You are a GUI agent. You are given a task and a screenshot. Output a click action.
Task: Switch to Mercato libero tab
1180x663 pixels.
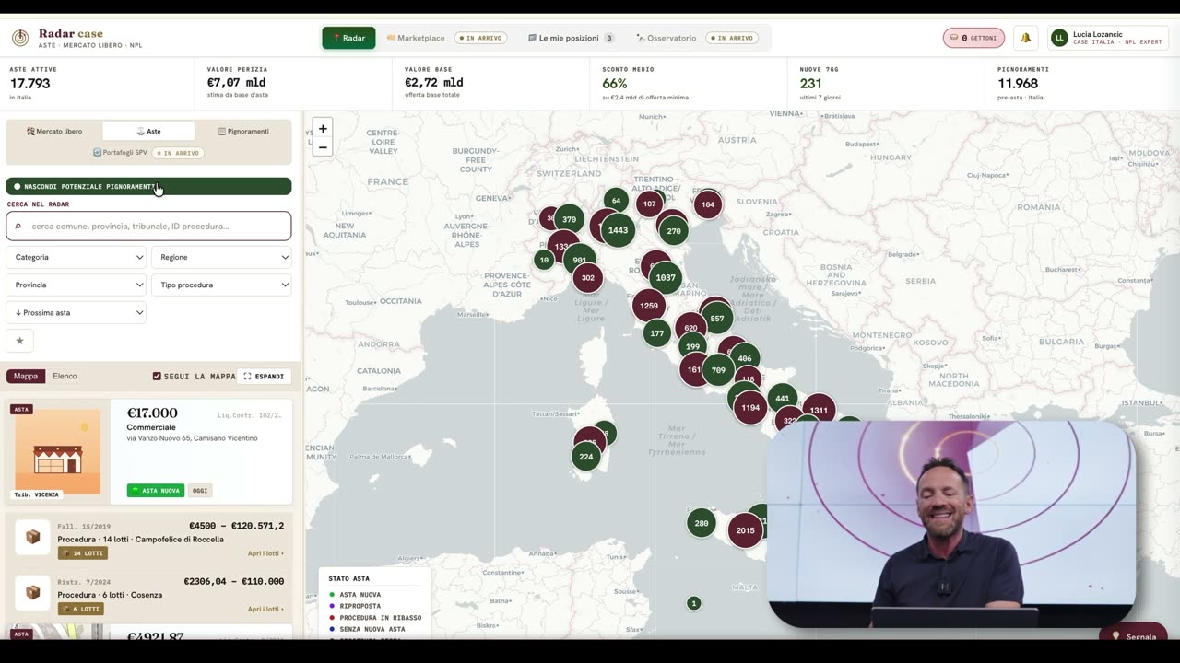click(x=54, y=132)
